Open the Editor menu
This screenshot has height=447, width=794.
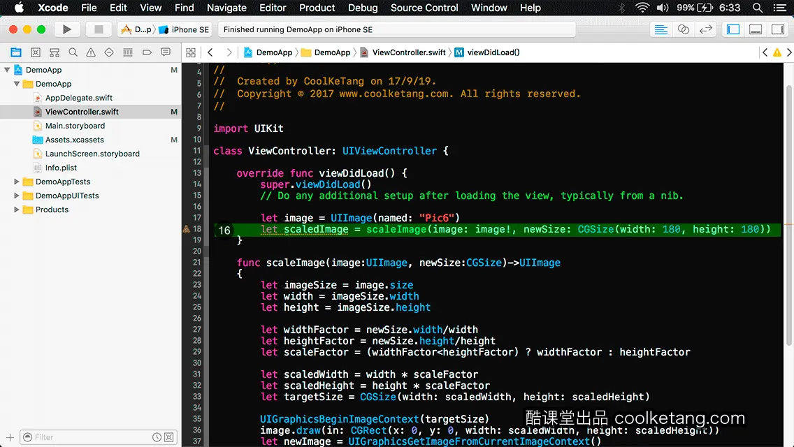(x=273, y=8)
